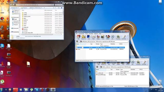Click View icon in front WinRAR window
Screen dimensions: 164x92
coord(93,37)
